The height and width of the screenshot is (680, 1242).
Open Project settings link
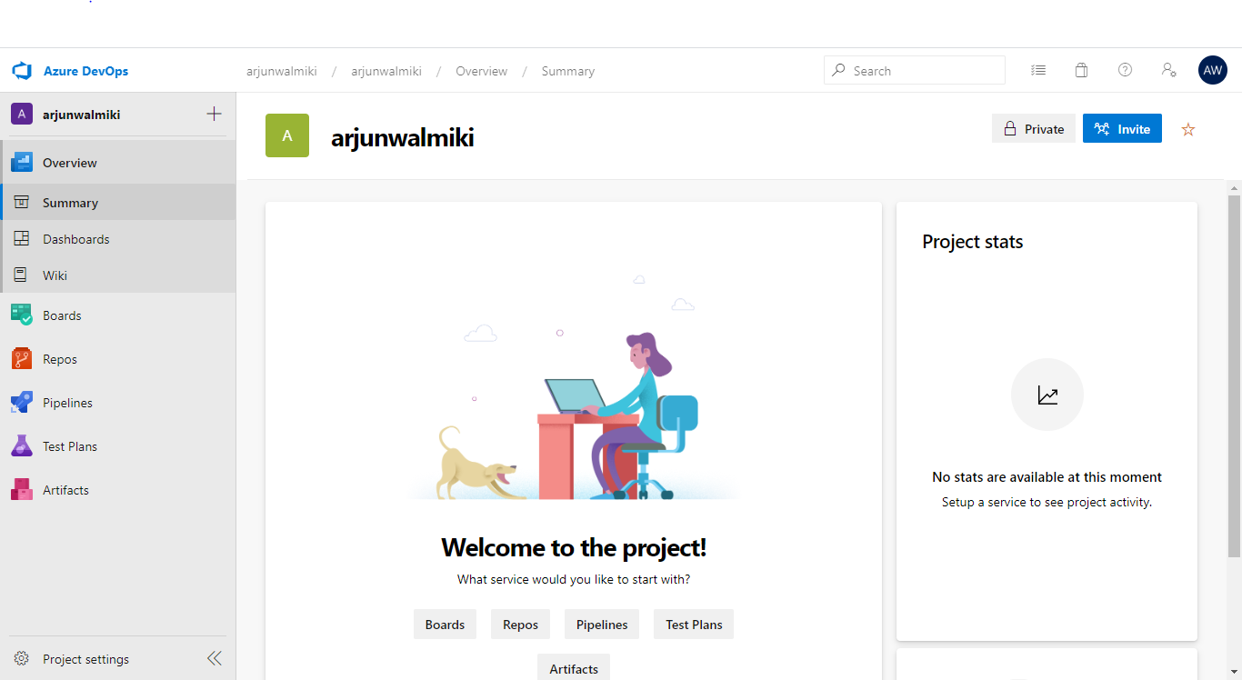coord(85,659)
